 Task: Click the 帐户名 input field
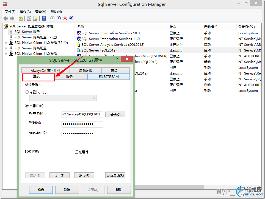pos(82,114)
